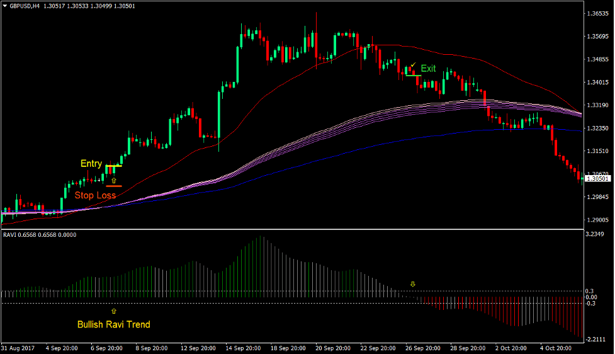Click the chart menu triangle beside GBPUSD,H4

[5, 6]
